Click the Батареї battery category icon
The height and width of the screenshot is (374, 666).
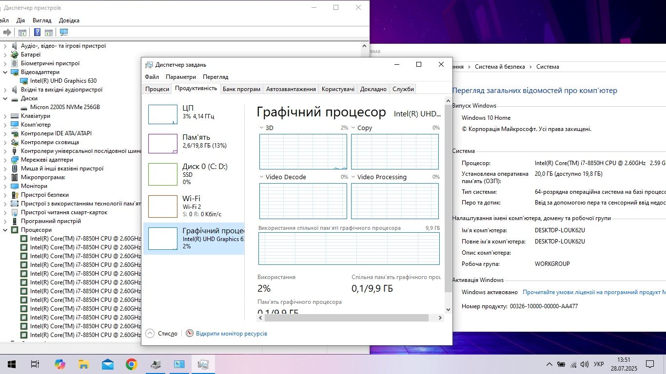pyautogui.click(x=15, y=55)
